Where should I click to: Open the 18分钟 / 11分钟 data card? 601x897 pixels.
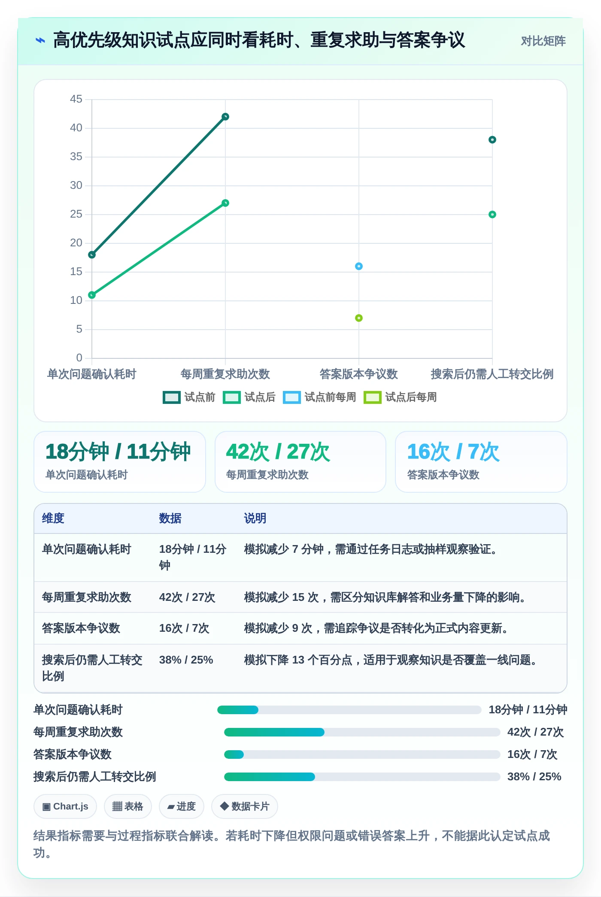click(x=120, y=462)
